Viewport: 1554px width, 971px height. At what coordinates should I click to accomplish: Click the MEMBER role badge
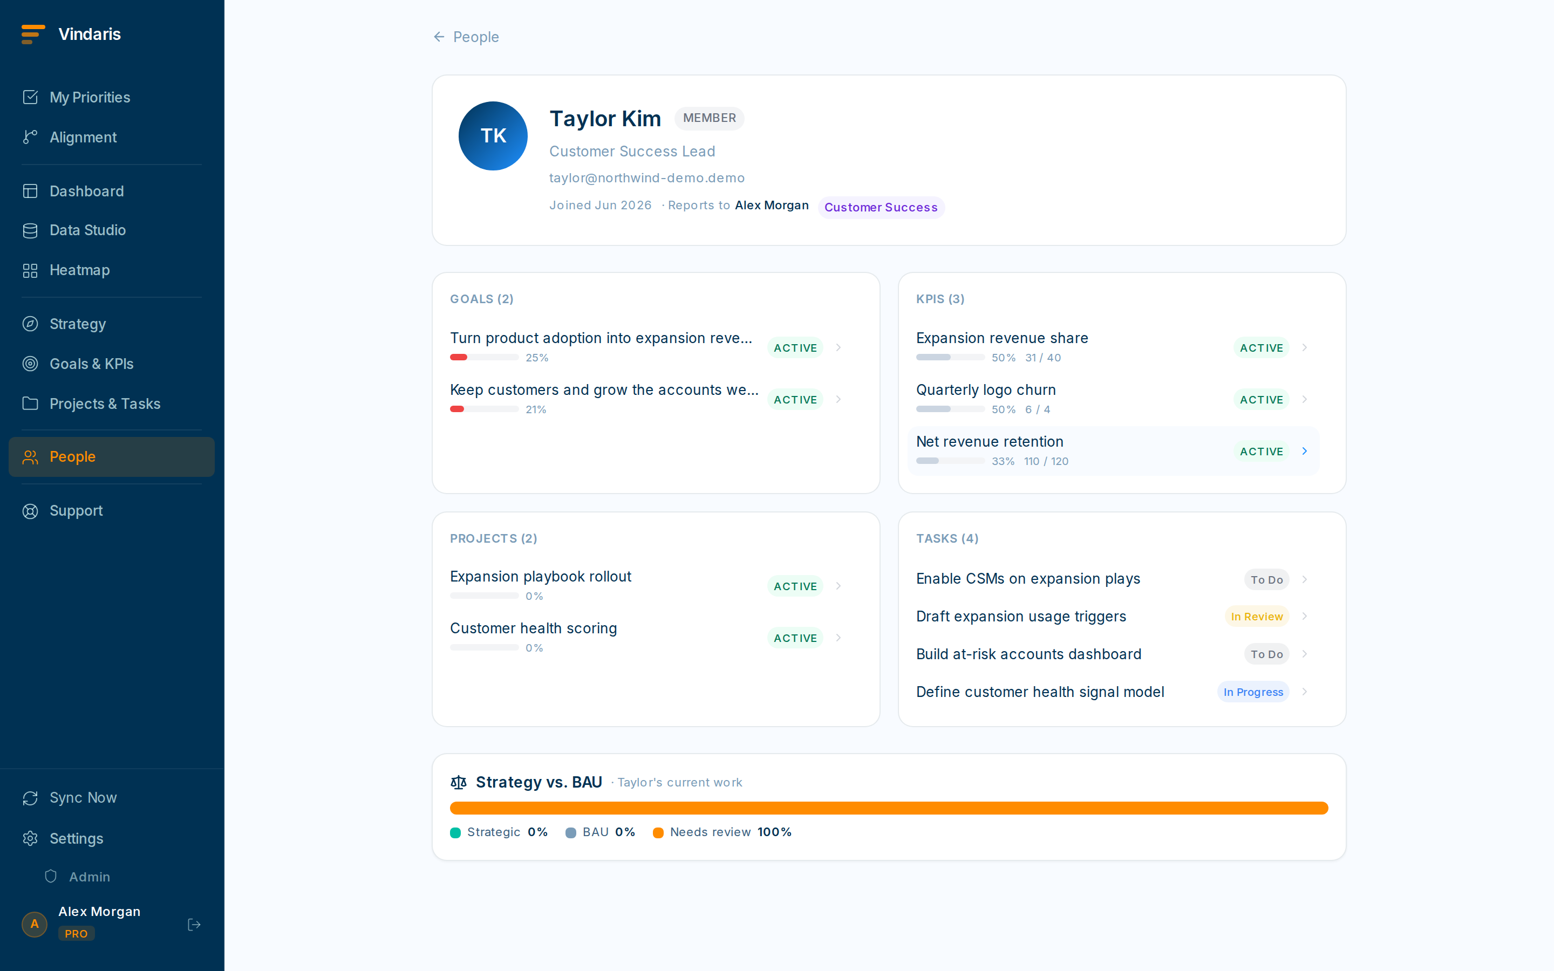click(x=709, y=118)
